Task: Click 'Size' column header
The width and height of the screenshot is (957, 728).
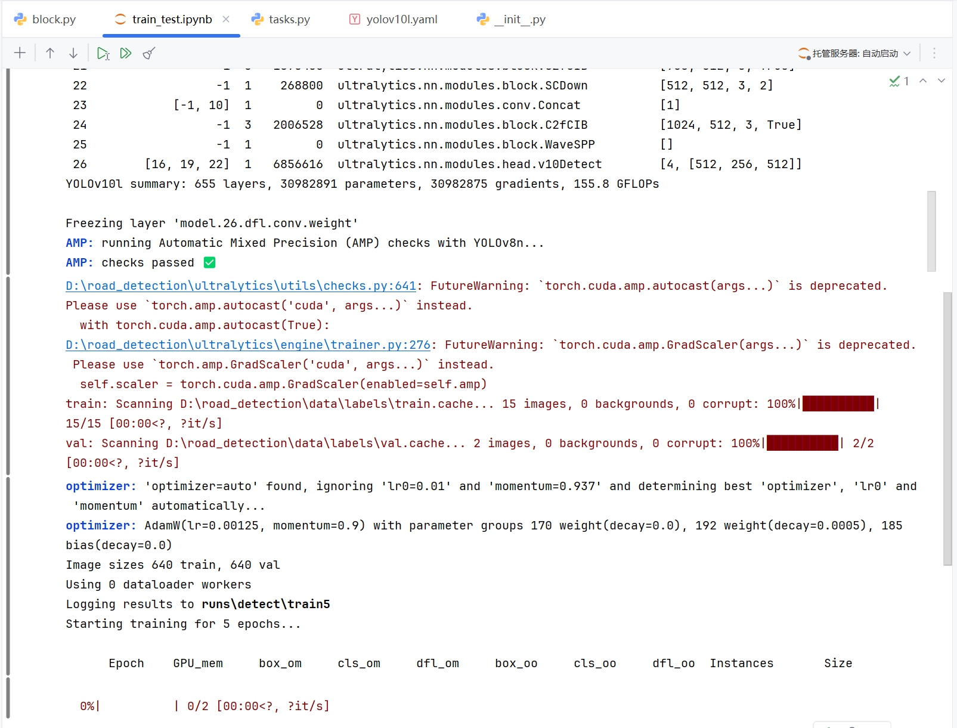Action: click(838, 663)
